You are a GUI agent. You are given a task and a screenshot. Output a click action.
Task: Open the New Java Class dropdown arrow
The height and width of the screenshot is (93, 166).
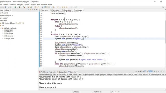point(33,7)
